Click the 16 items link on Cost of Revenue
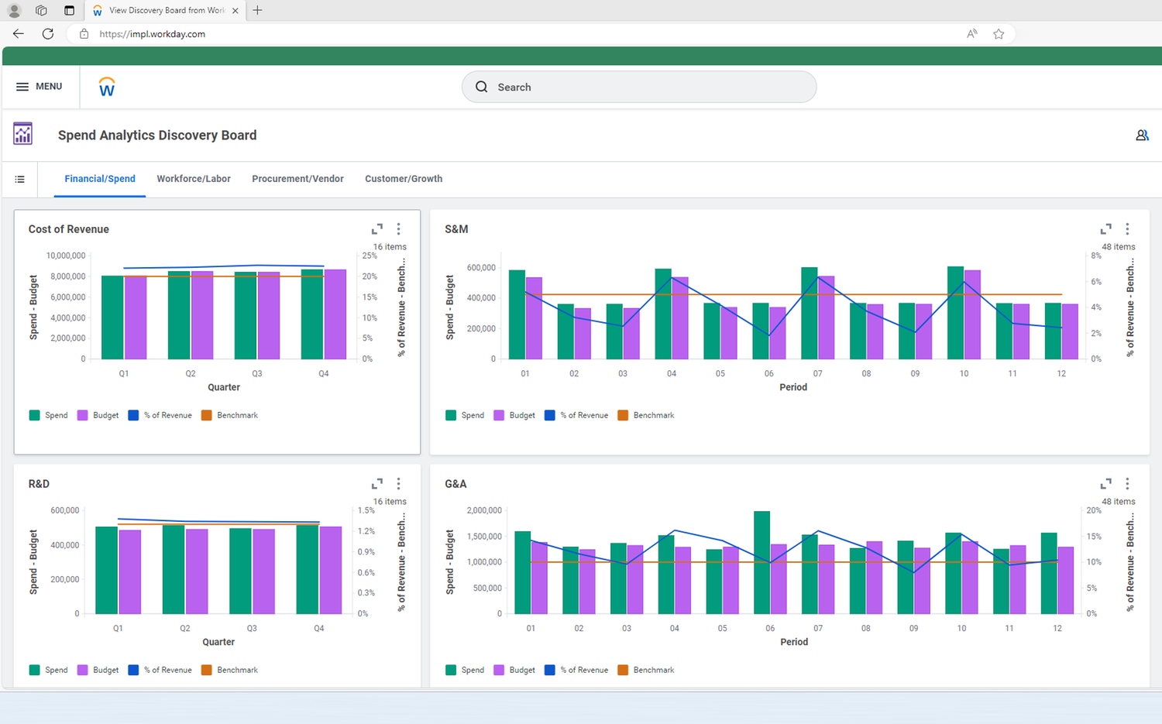Viewport: 1162px width, 724px height. pyautogui.click(x=387, y=246)
